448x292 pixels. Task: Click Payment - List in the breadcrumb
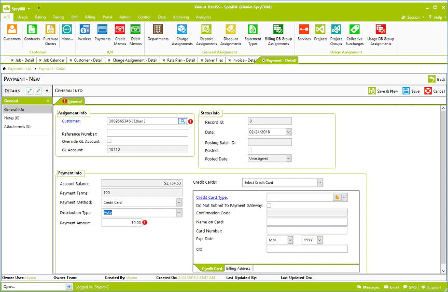coord(20,69)
